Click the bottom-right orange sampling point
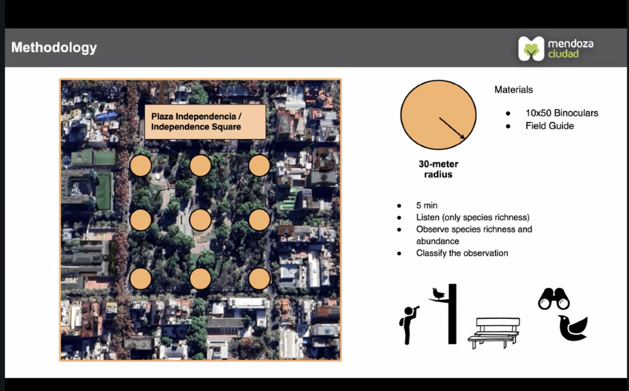629x391 pixels. pos(259,279)
